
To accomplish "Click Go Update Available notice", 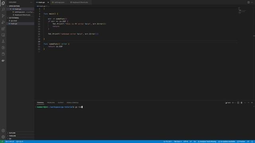I will (227, 141).
